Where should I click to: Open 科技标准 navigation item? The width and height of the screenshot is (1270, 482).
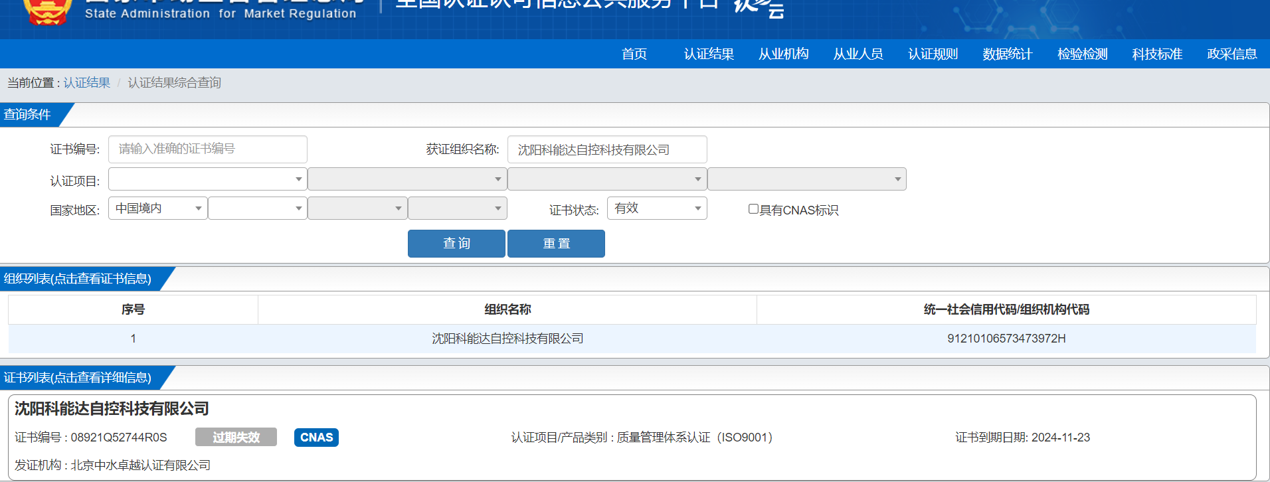(x=1157, y=54)
